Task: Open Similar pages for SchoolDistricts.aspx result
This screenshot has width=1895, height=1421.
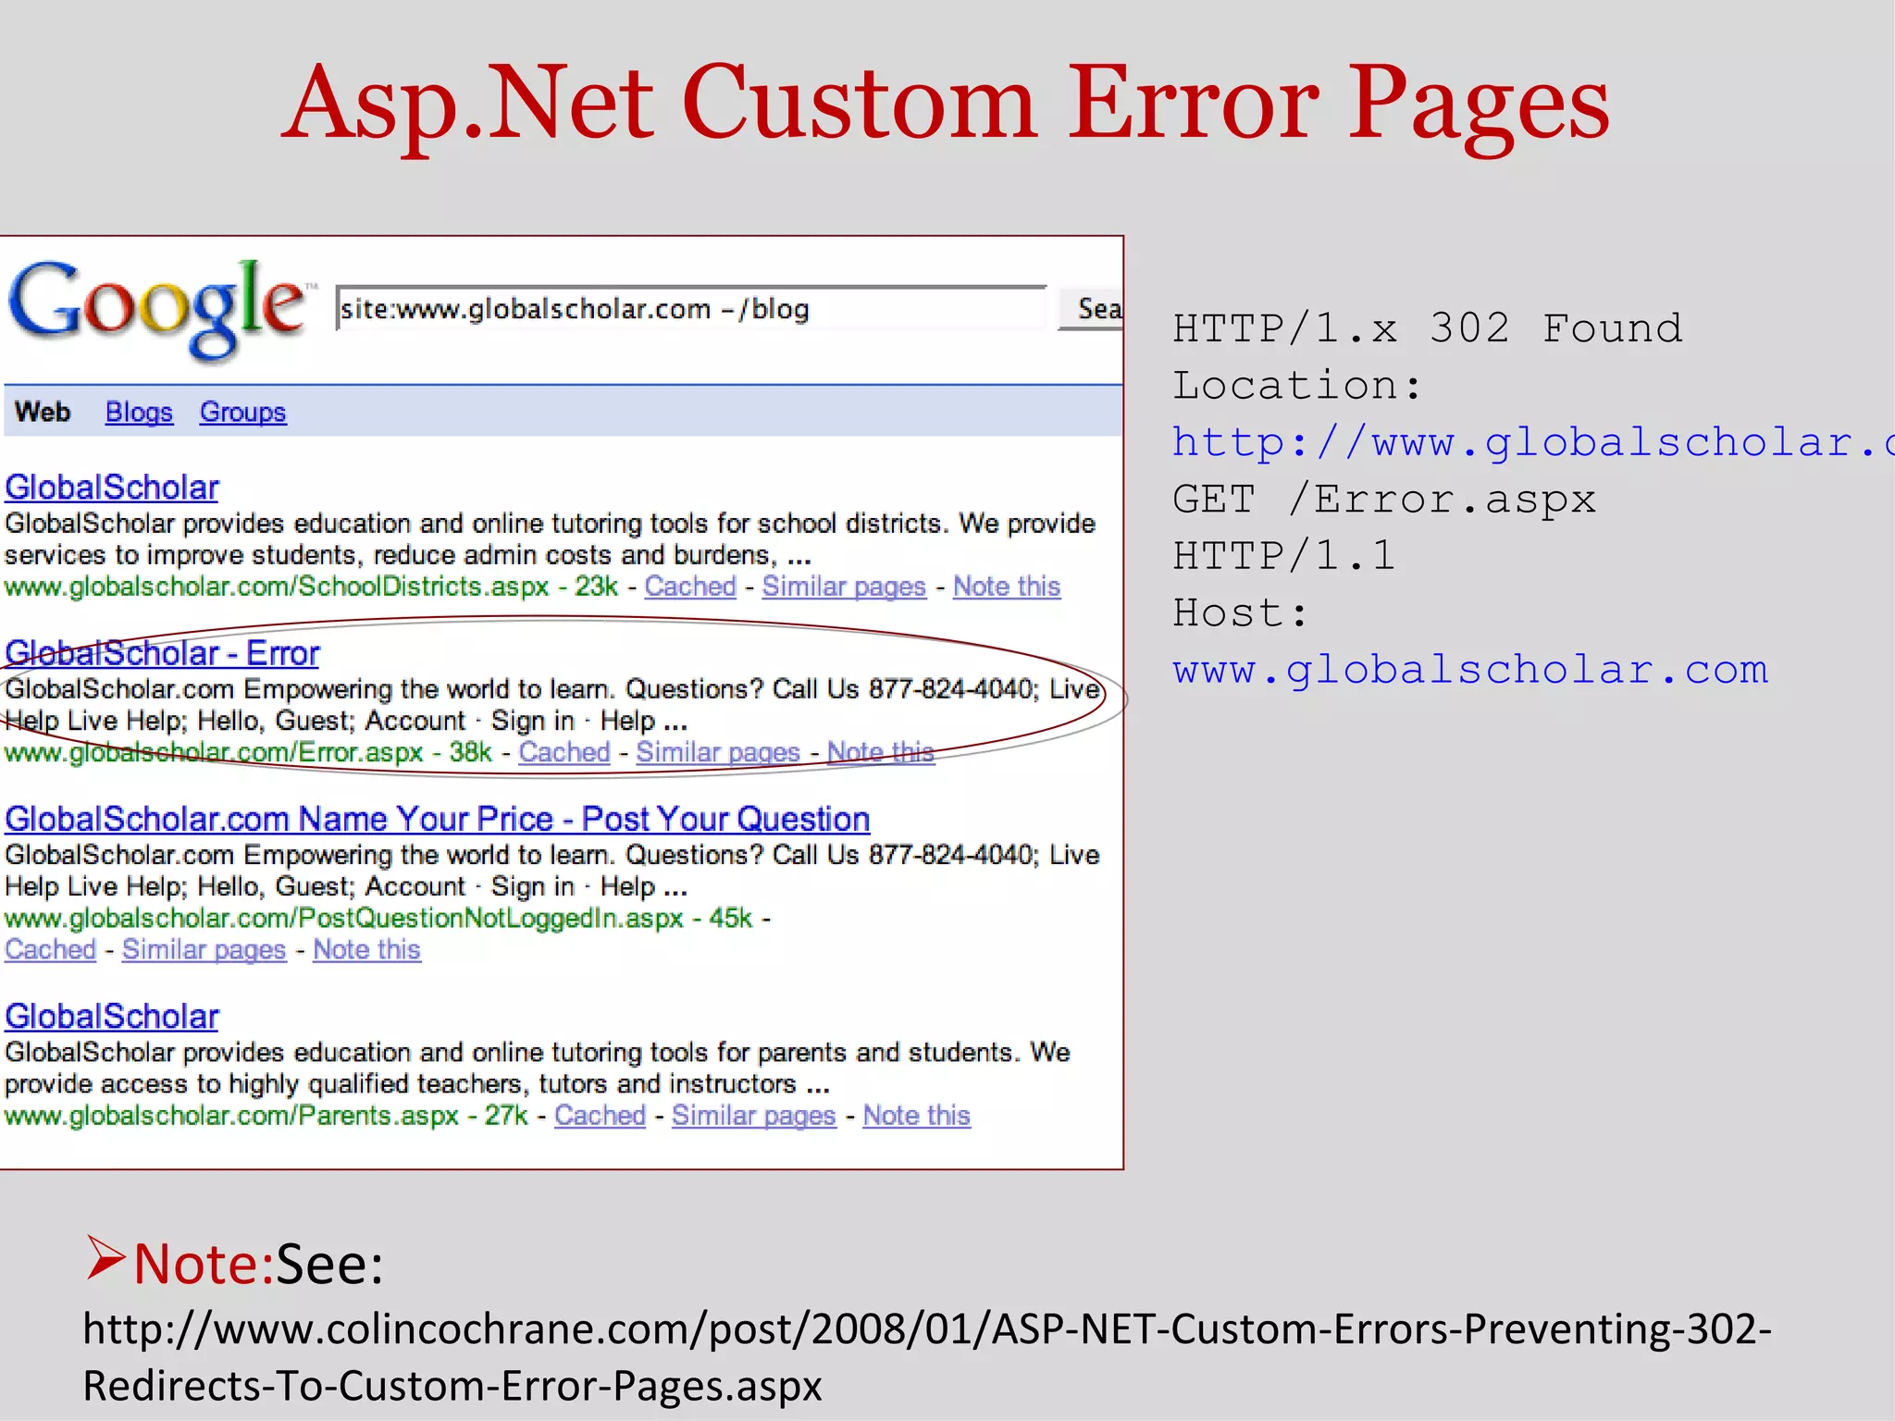Action: [x=844, y=587]
